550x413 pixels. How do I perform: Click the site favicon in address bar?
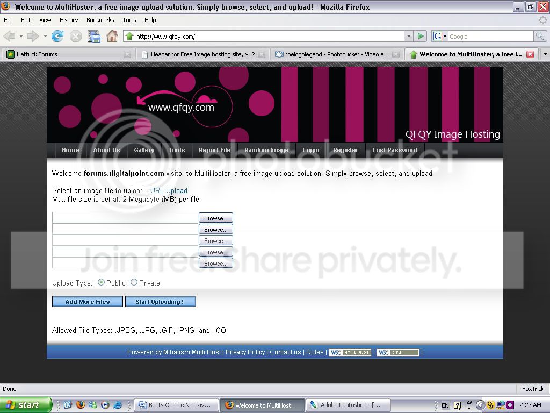[129, 36]
